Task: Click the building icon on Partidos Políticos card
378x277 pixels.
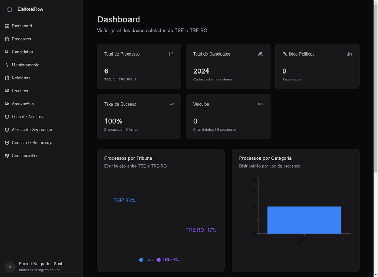Action: [349, 54]
